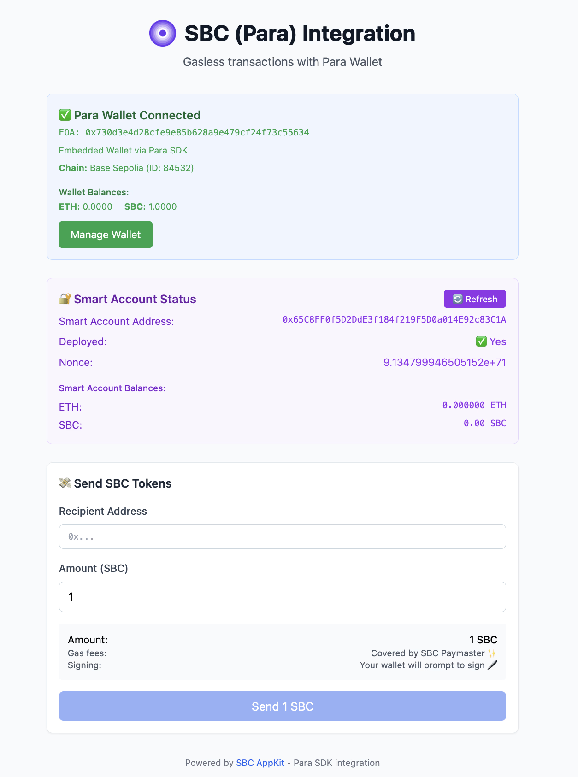578x777 pixels.
Task: Focus the Recipient Address input field
Action: pyautogui.click(x=282, y=536)
